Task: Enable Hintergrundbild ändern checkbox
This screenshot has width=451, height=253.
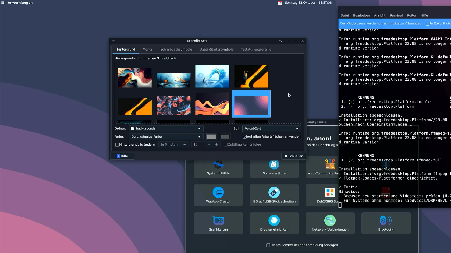Action: tap(117, 145)
